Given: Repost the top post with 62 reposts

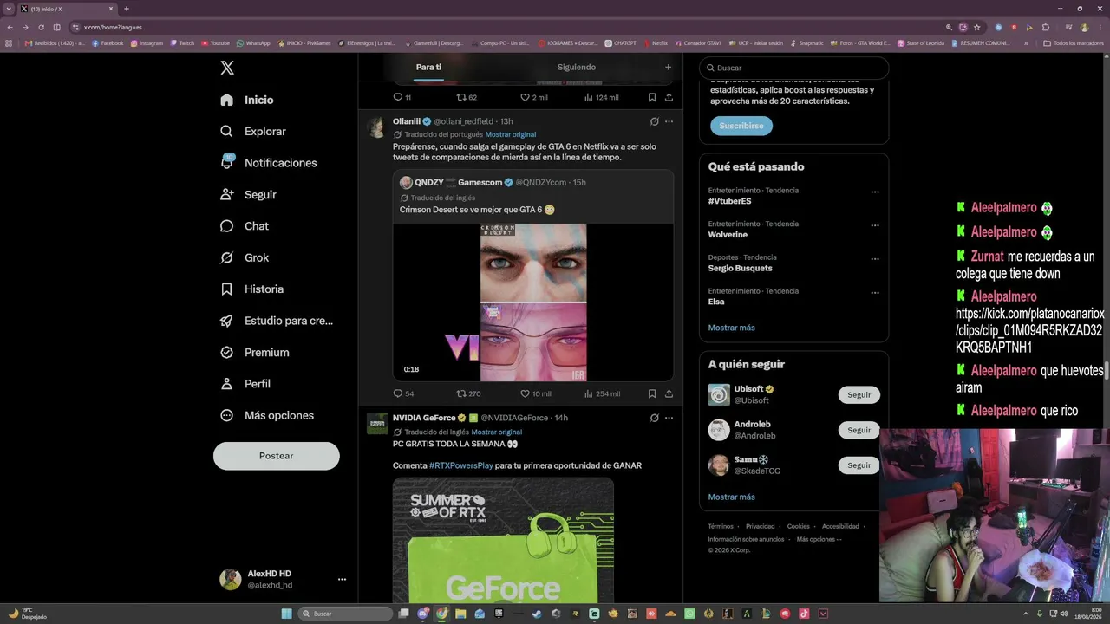Looking at the screenshot, I should [x=467, y=97].
